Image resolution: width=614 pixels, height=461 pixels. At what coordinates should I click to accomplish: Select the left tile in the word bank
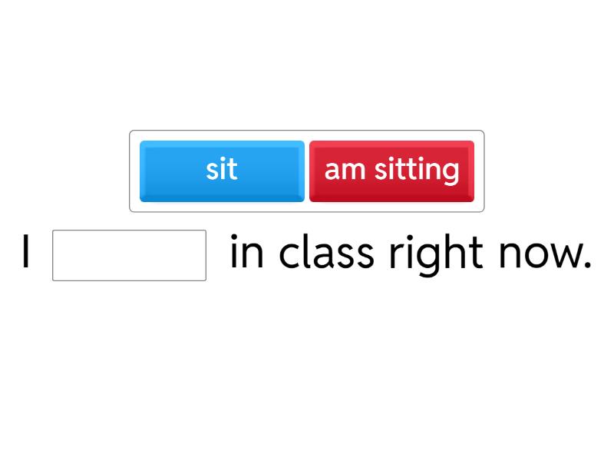click(x=222, y=171)
